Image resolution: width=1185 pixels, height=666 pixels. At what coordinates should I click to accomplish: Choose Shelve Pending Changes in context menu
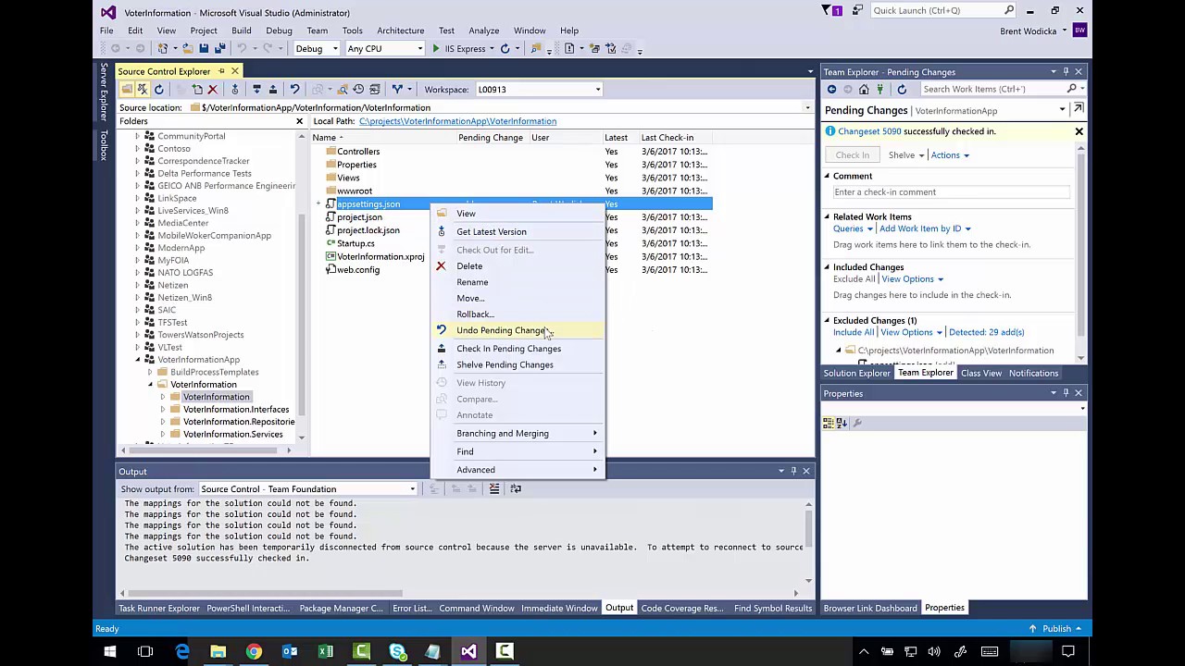[518, 364]
